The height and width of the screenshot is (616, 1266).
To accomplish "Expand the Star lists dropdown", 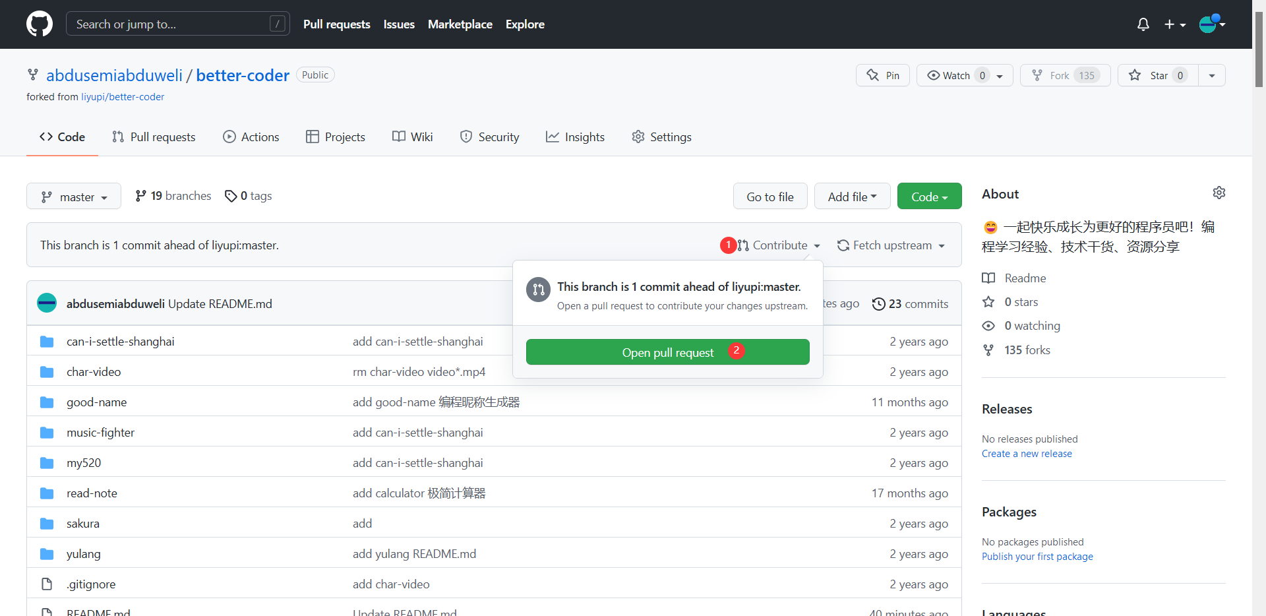I will (1212, 75).
